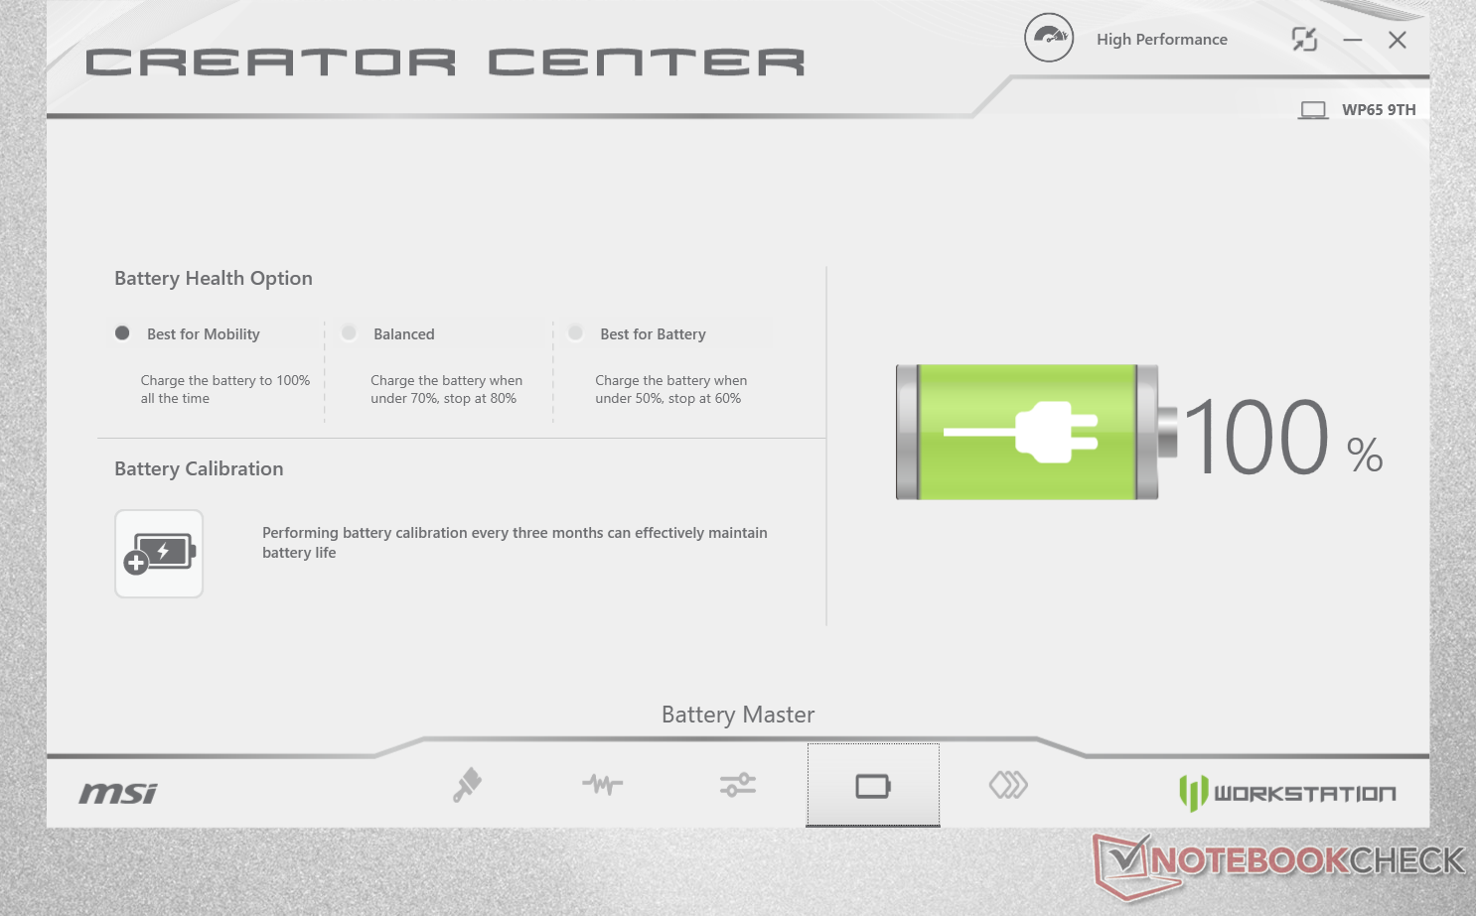Image resolution: width=1476 pixels, height=916 pixels.
Task: Click 'Charge the battery when under 50%, stop at 60%' text
Action: [x=670, y=389]
